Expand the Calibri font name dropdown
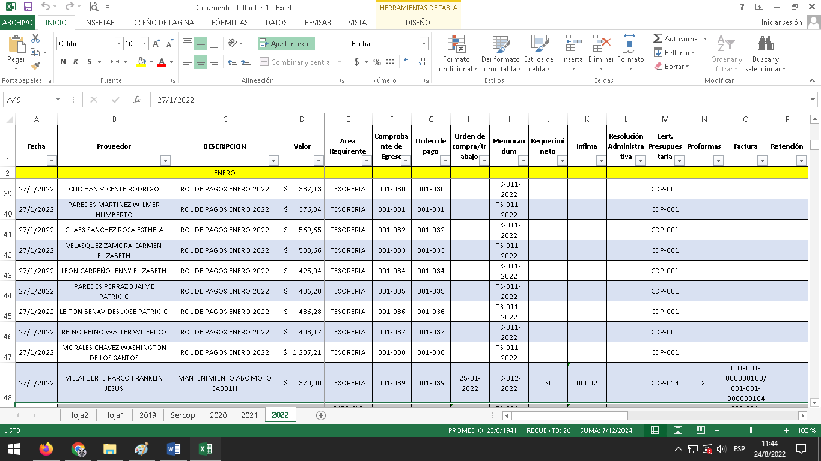The height and width of the screenshot is (461, 821). click(118, 44)
